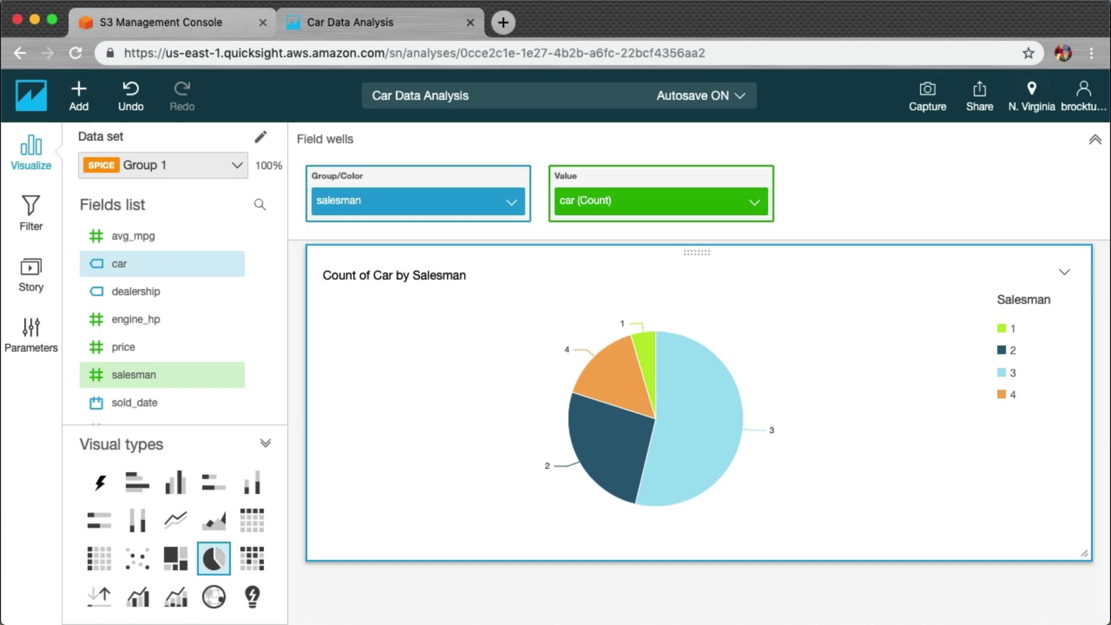The height and width of the screenshot is (625, 1111).
Task: Click the orange legend swatch for salesman 4
Action: point(1001,394)
